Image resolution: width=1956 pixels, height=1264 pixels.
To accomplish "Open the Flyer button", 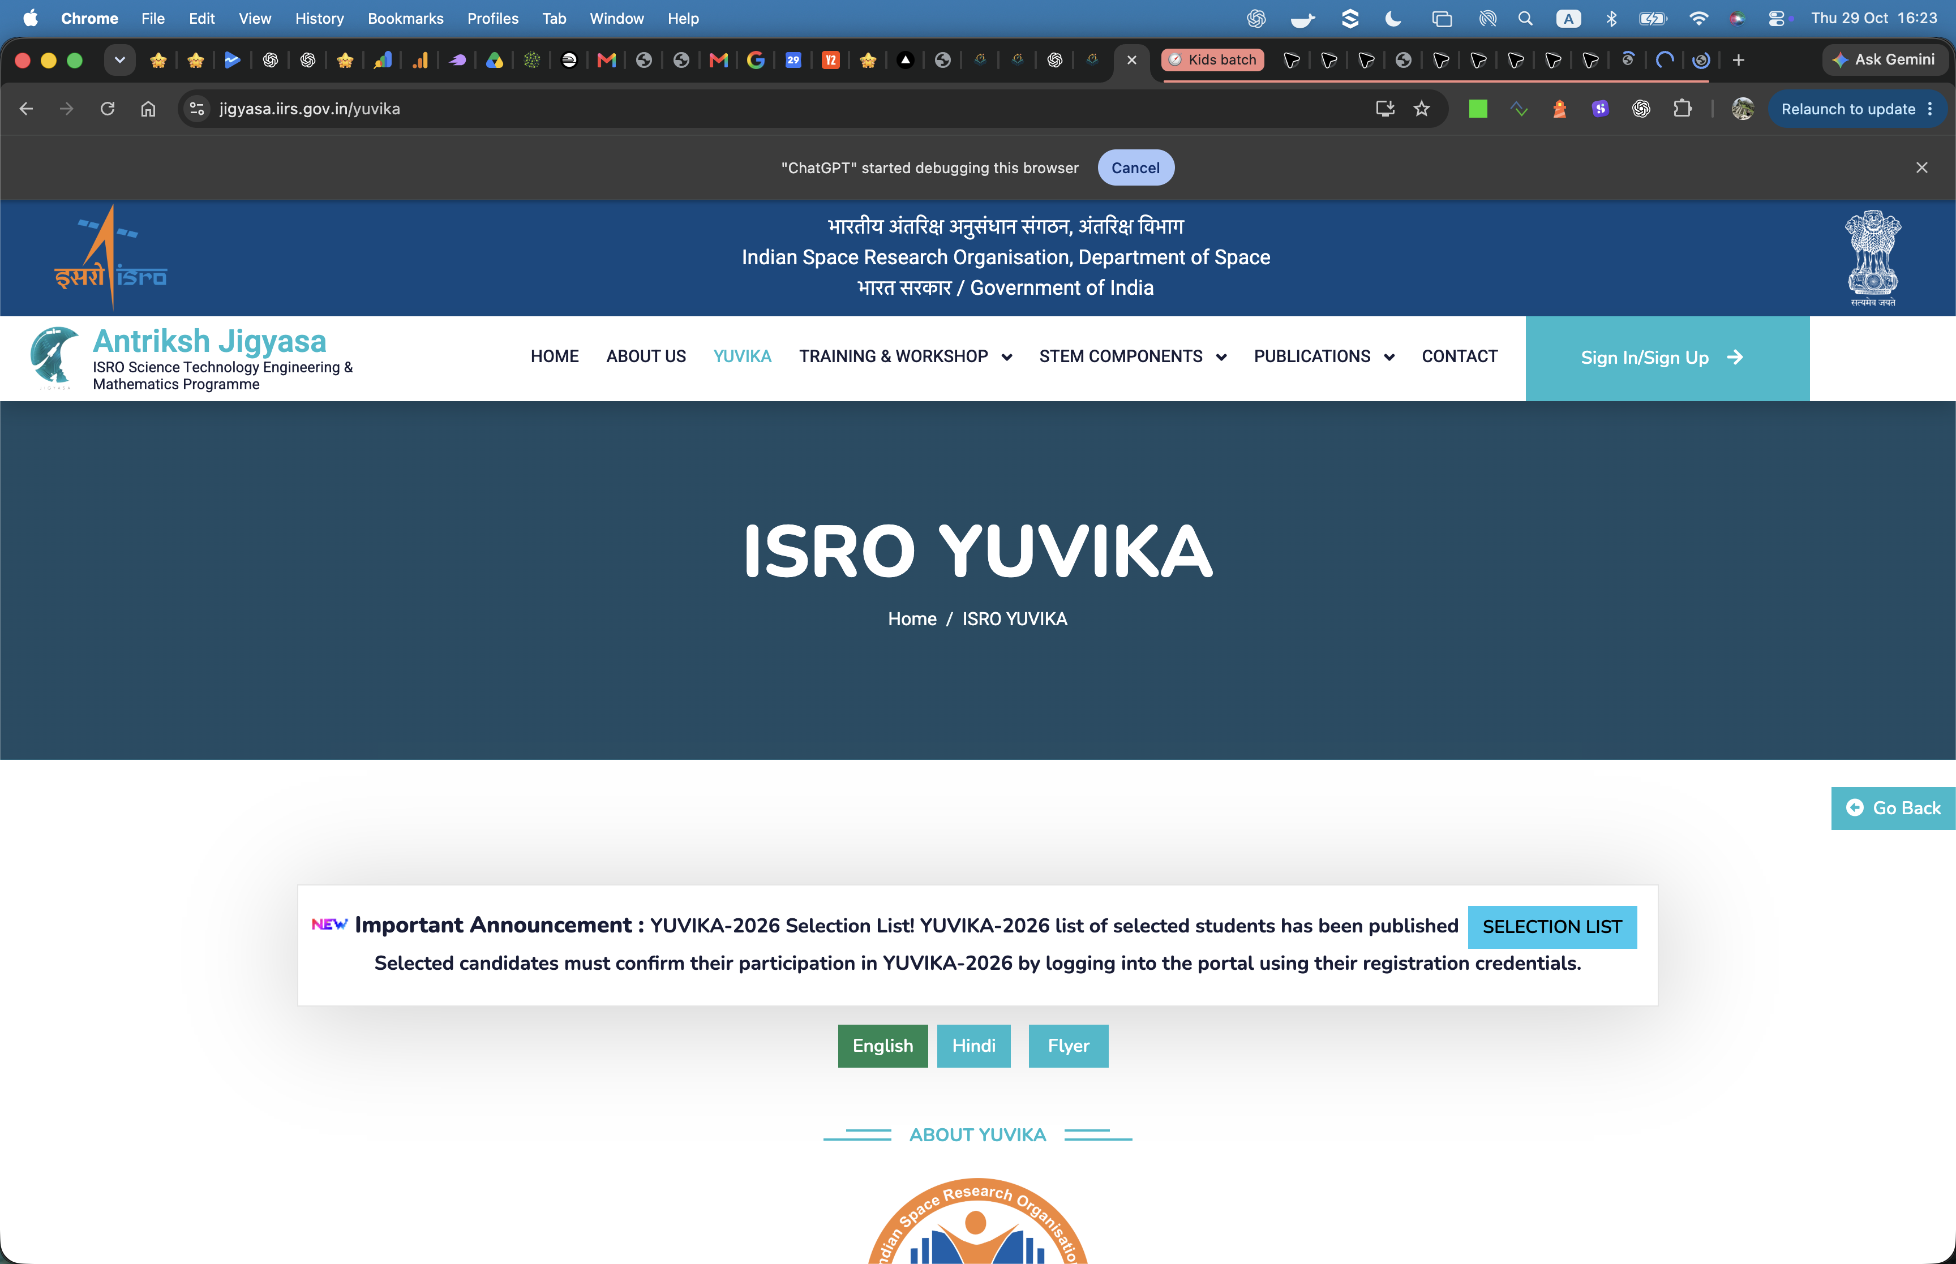I will pos(1068,1046).
